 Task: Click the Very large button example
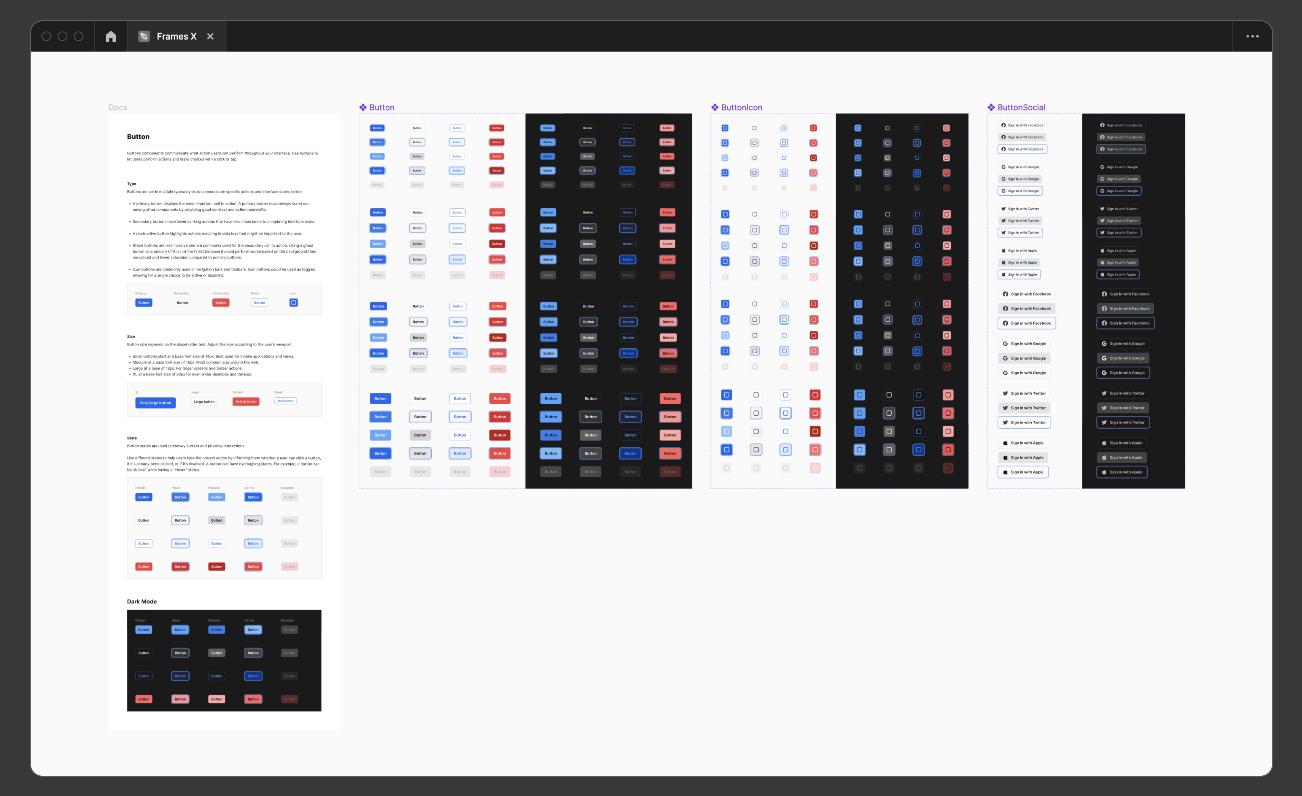point(155,403)
